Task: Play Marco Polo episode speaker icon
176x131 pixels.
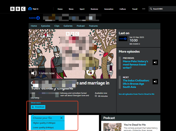Action: (155, 62)
